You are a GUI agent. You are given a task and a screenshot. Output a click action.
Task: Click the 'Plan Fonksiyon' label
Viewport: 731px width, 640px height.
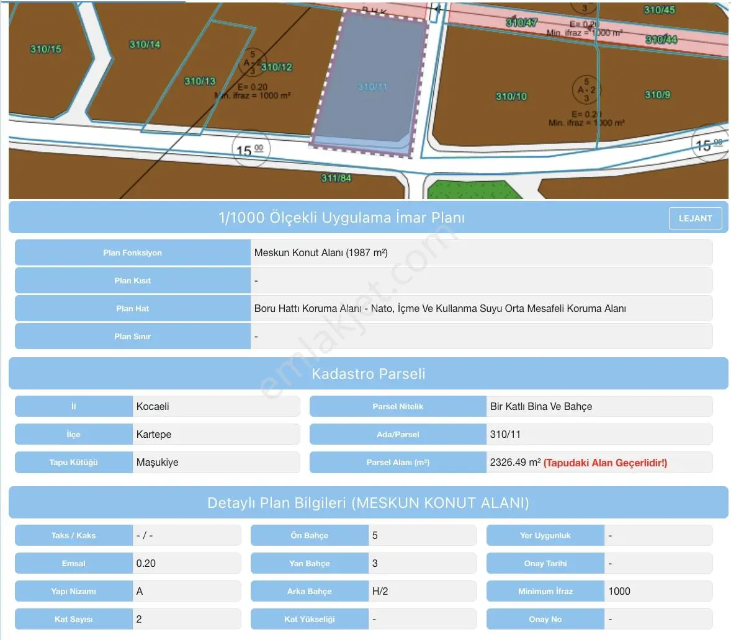132,252
